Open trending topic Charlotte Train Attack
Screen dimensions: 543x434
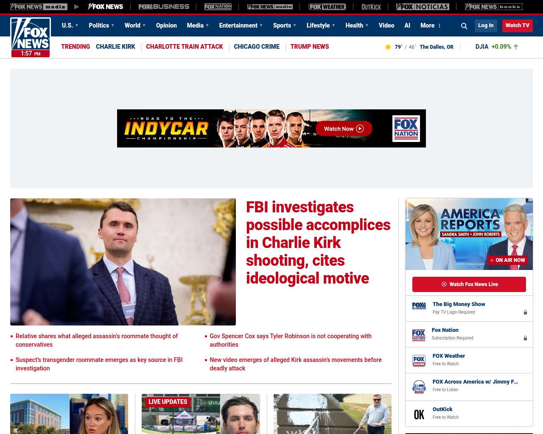coord(185,47)
